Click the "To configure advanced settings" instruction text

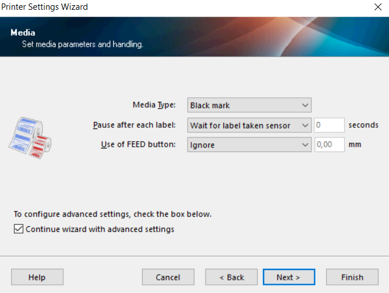[113, 214]
